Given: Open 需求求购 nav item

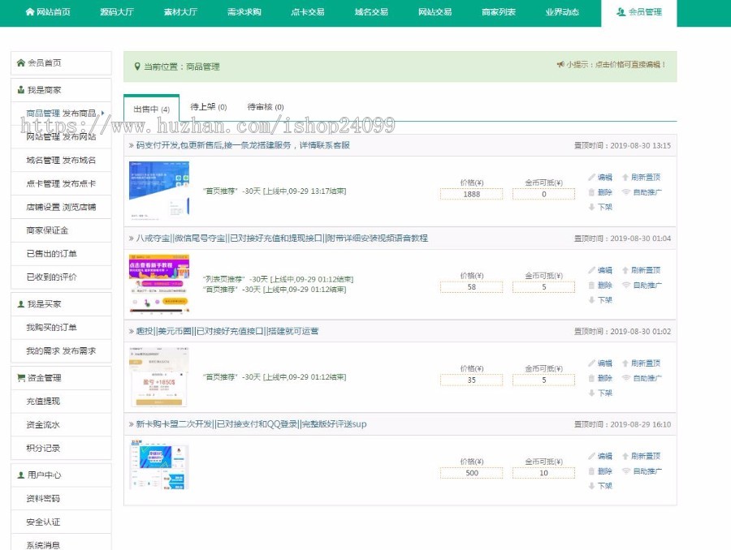Looking at the screenshot, I should tap(244, 12).
